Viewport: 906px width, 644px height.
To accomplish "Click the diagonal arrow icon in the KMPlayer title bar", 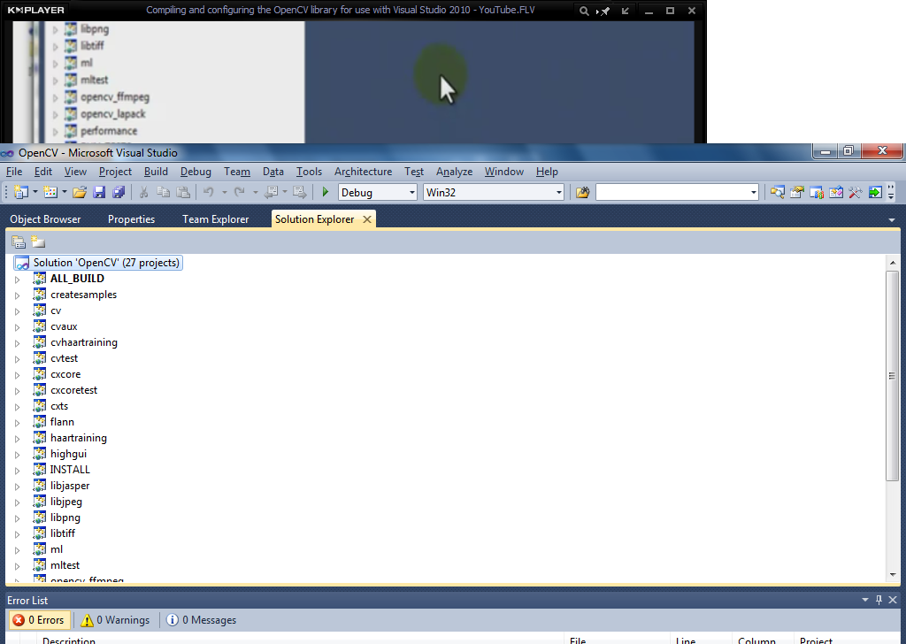I will pyautogui.click(x=626, y=11).
